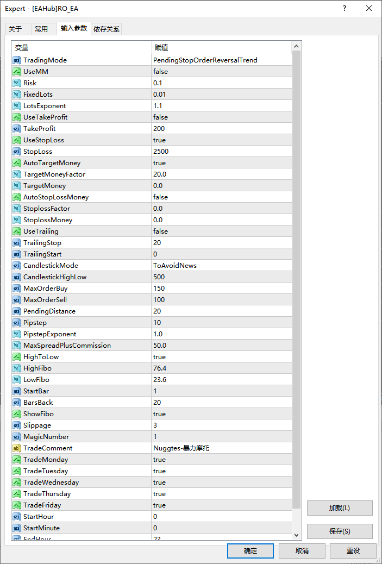
Task: Click the 变量 column header
Action: point(82,47)
